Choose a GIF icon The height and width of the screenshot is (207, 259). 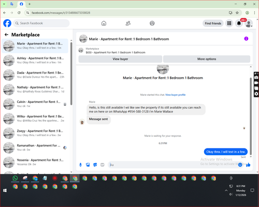pyautogui.click(x=103, y=165)
